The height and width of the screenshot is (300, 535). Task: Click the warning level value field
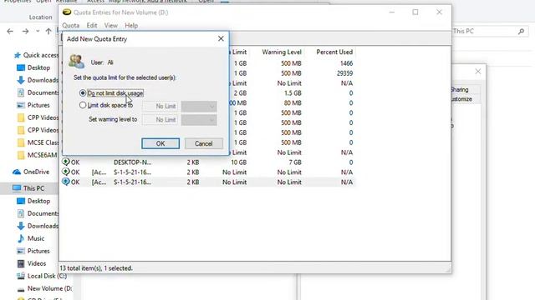[160, 120]
